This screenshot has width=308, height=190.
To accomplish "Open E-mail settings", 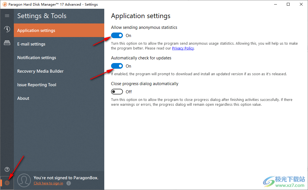I will coord(59,44).
